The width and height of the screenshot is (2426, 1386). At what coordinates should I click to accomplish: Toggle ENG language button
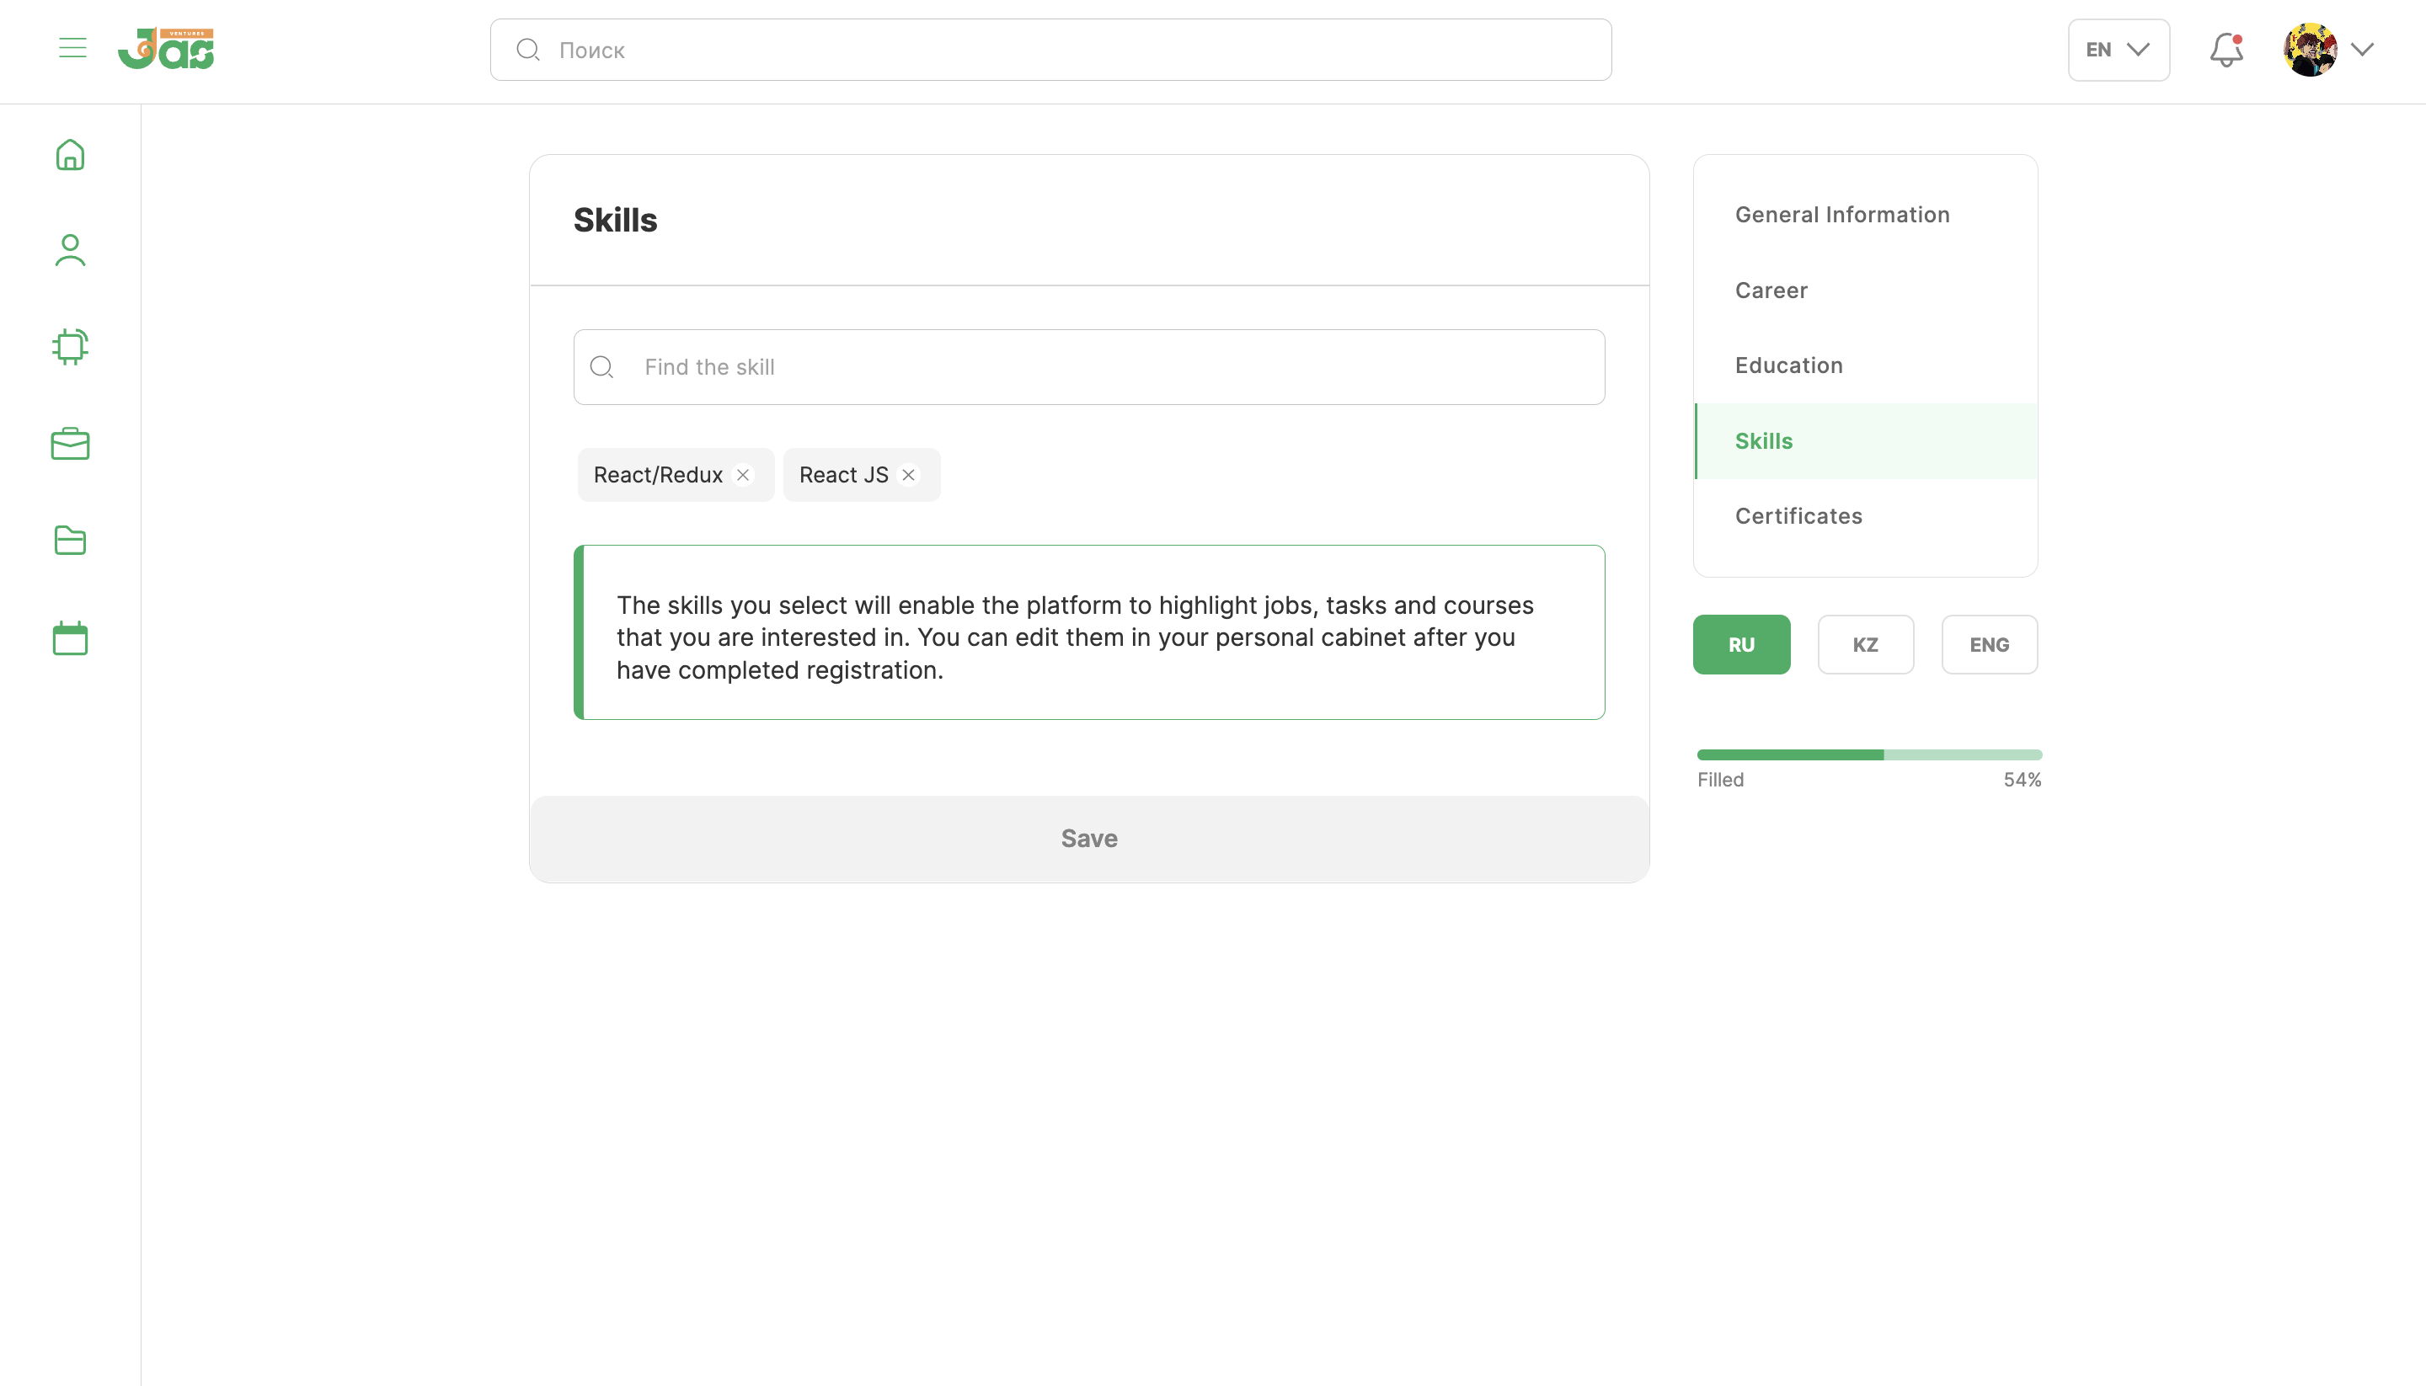click(1990, 643)
